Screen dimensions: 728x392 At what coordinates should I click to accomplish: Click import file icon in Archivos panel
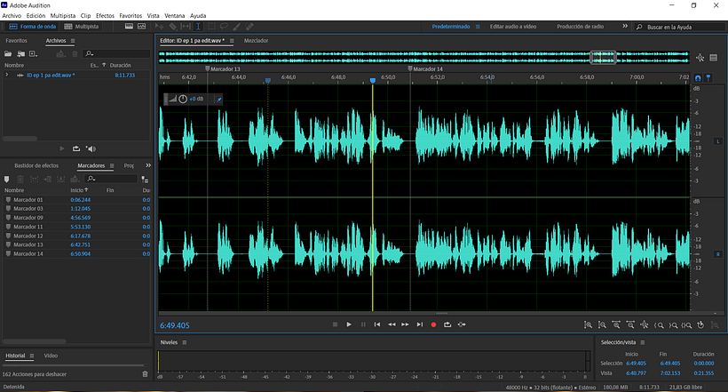21,54
